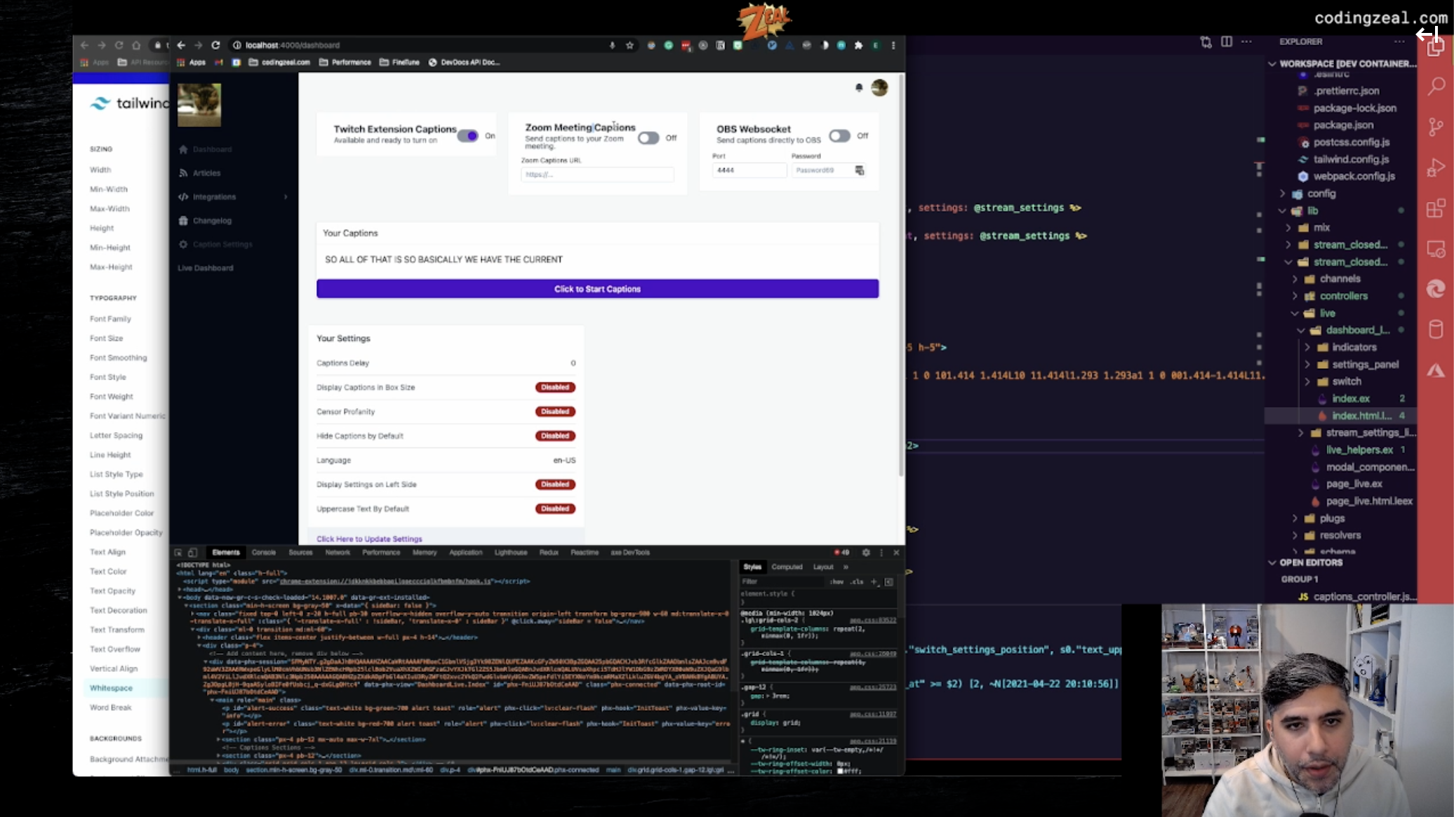Open tailwind.config.js in Explorer
The image size is (1454, 817).
pyautogui.click(x=1350, y=159)
